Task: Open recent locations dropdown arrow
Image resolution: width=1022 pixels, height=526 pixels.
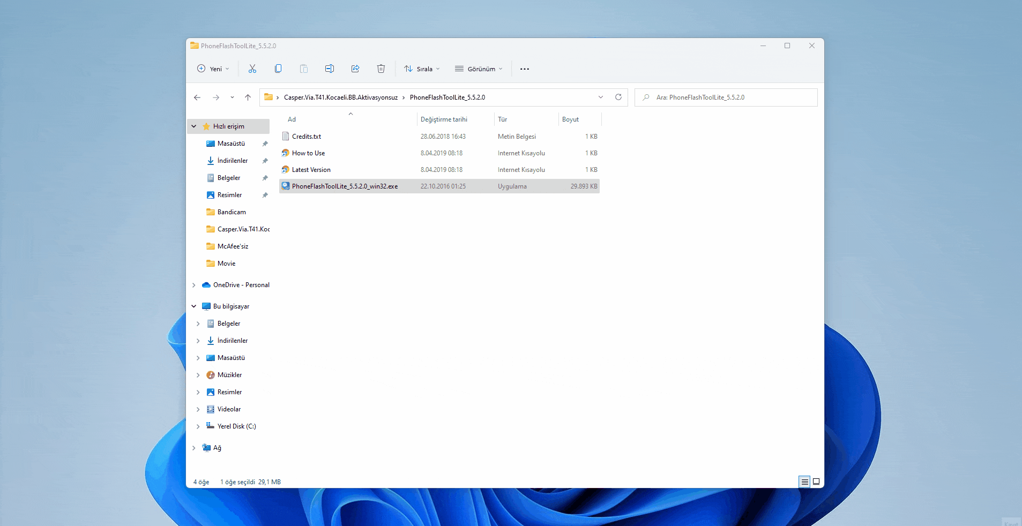Action: pyautogui.click(x=232, y=97)
